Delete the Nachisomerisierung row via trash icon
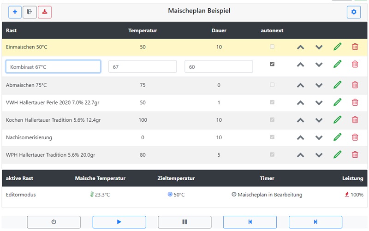This screenshot has width=369, height=231. point(355,137)
